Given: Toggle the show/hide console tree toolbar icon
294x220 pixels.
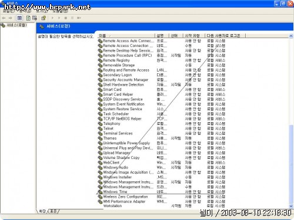Looking at the screenshot, I should tap(19, 18).
